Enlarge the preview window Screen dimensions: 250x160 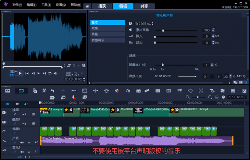coord(83,65)
